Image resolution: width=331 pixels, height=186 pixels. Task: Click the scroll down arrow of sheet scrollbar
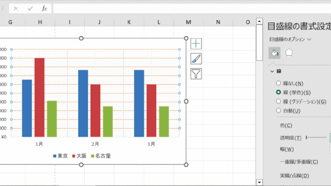(x=259, y=182)
